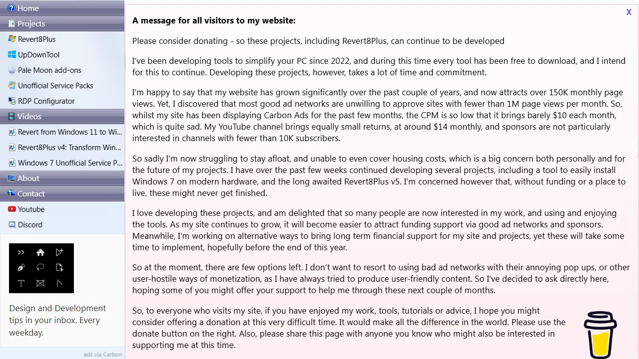Click the Revert8Plus Windows flag icon
The width and height of the screenshot is (639, 359).
12,39
